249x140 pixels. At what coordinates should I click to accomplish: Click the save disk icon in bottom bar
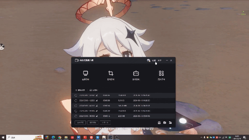pos(159,123)
